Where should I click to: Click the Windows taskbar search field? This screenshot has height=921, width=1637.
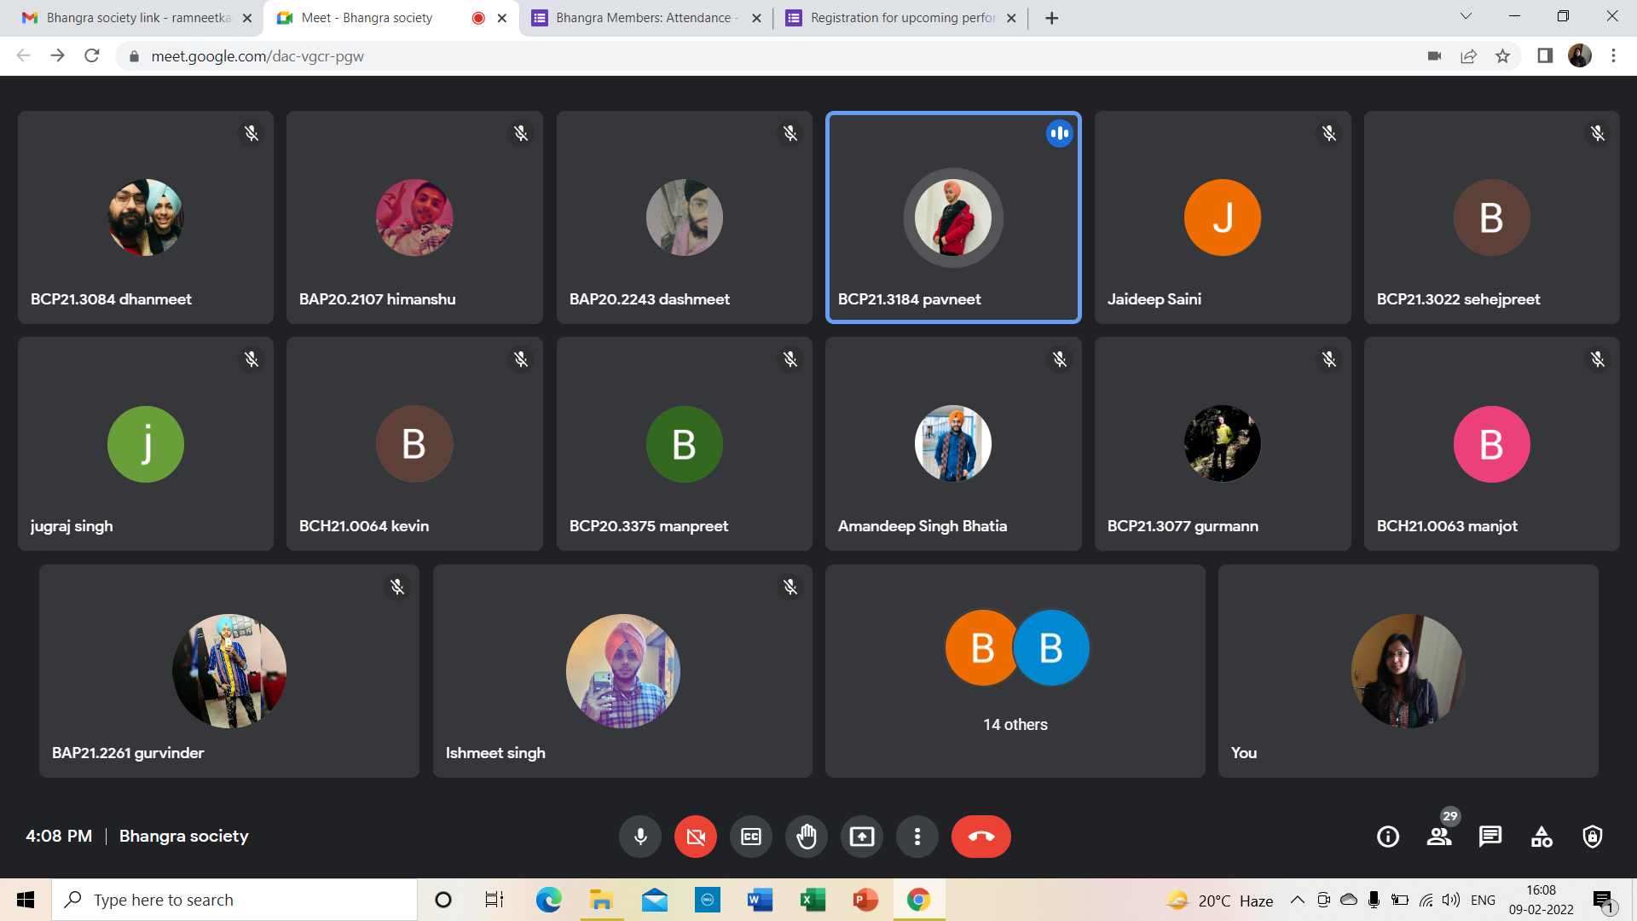coord(234,900)
